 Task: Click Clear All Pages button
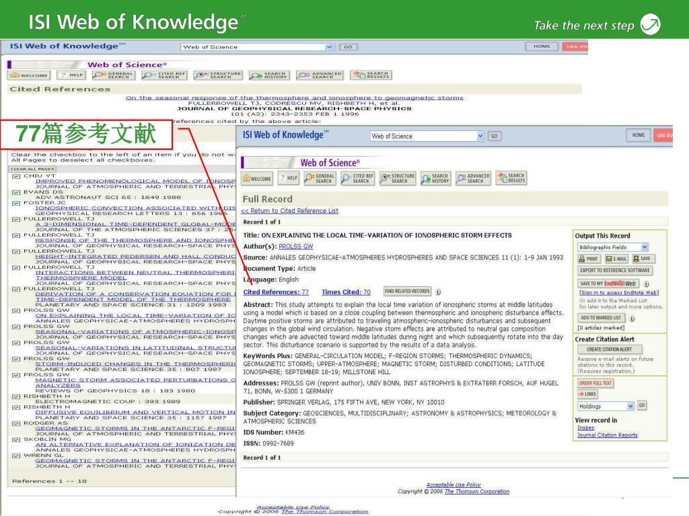click(x=32, y=169)
